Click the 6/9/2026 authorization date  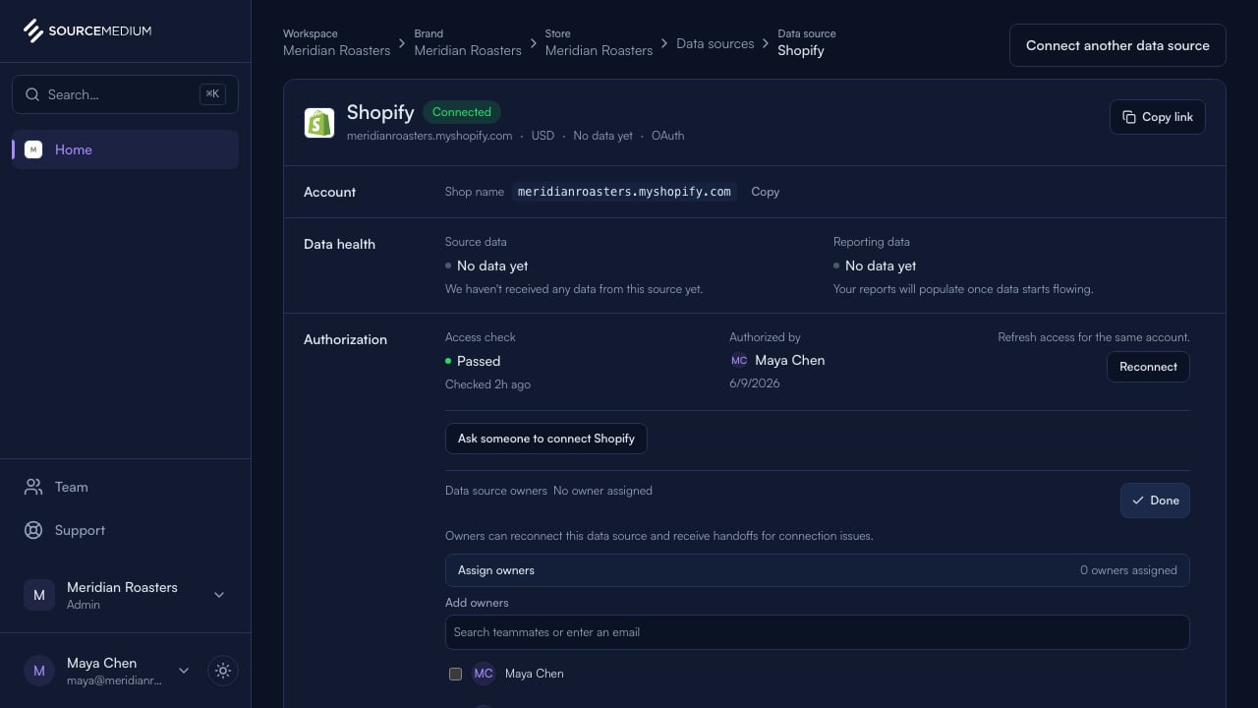coord(755,383)
